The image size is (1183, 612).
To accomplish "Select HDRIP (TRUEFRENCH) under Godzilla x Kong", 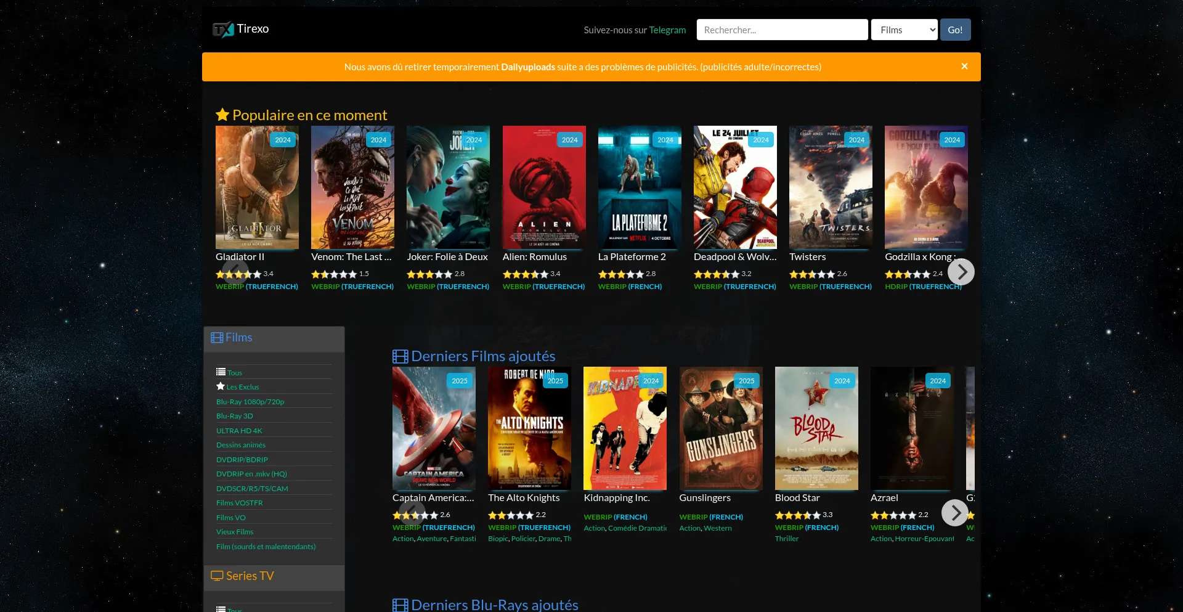I will tap(923, 287).
